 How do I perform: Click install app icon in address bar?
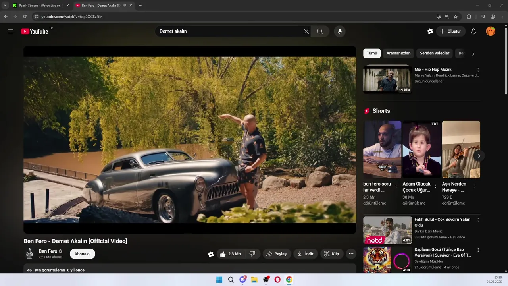pyautogui.click(x=439, y=17)
